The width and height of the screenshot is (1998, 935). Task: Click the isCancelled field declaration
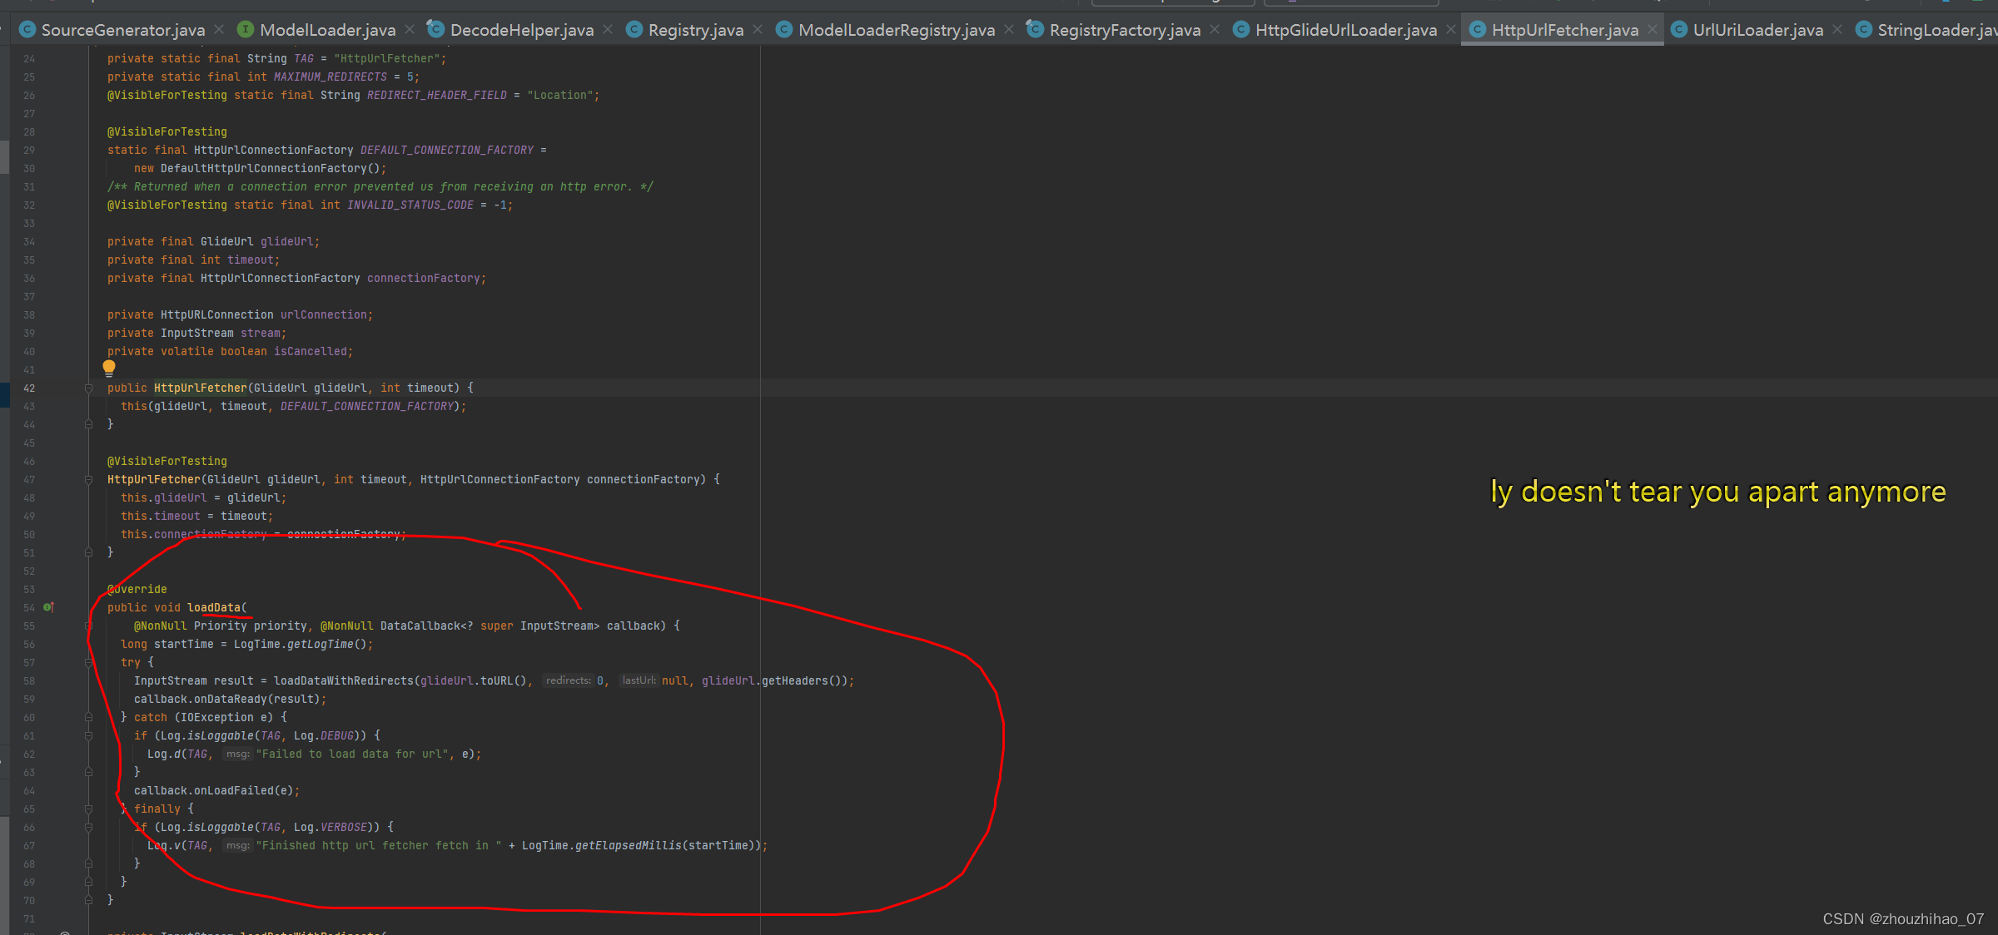coord(311,351)
